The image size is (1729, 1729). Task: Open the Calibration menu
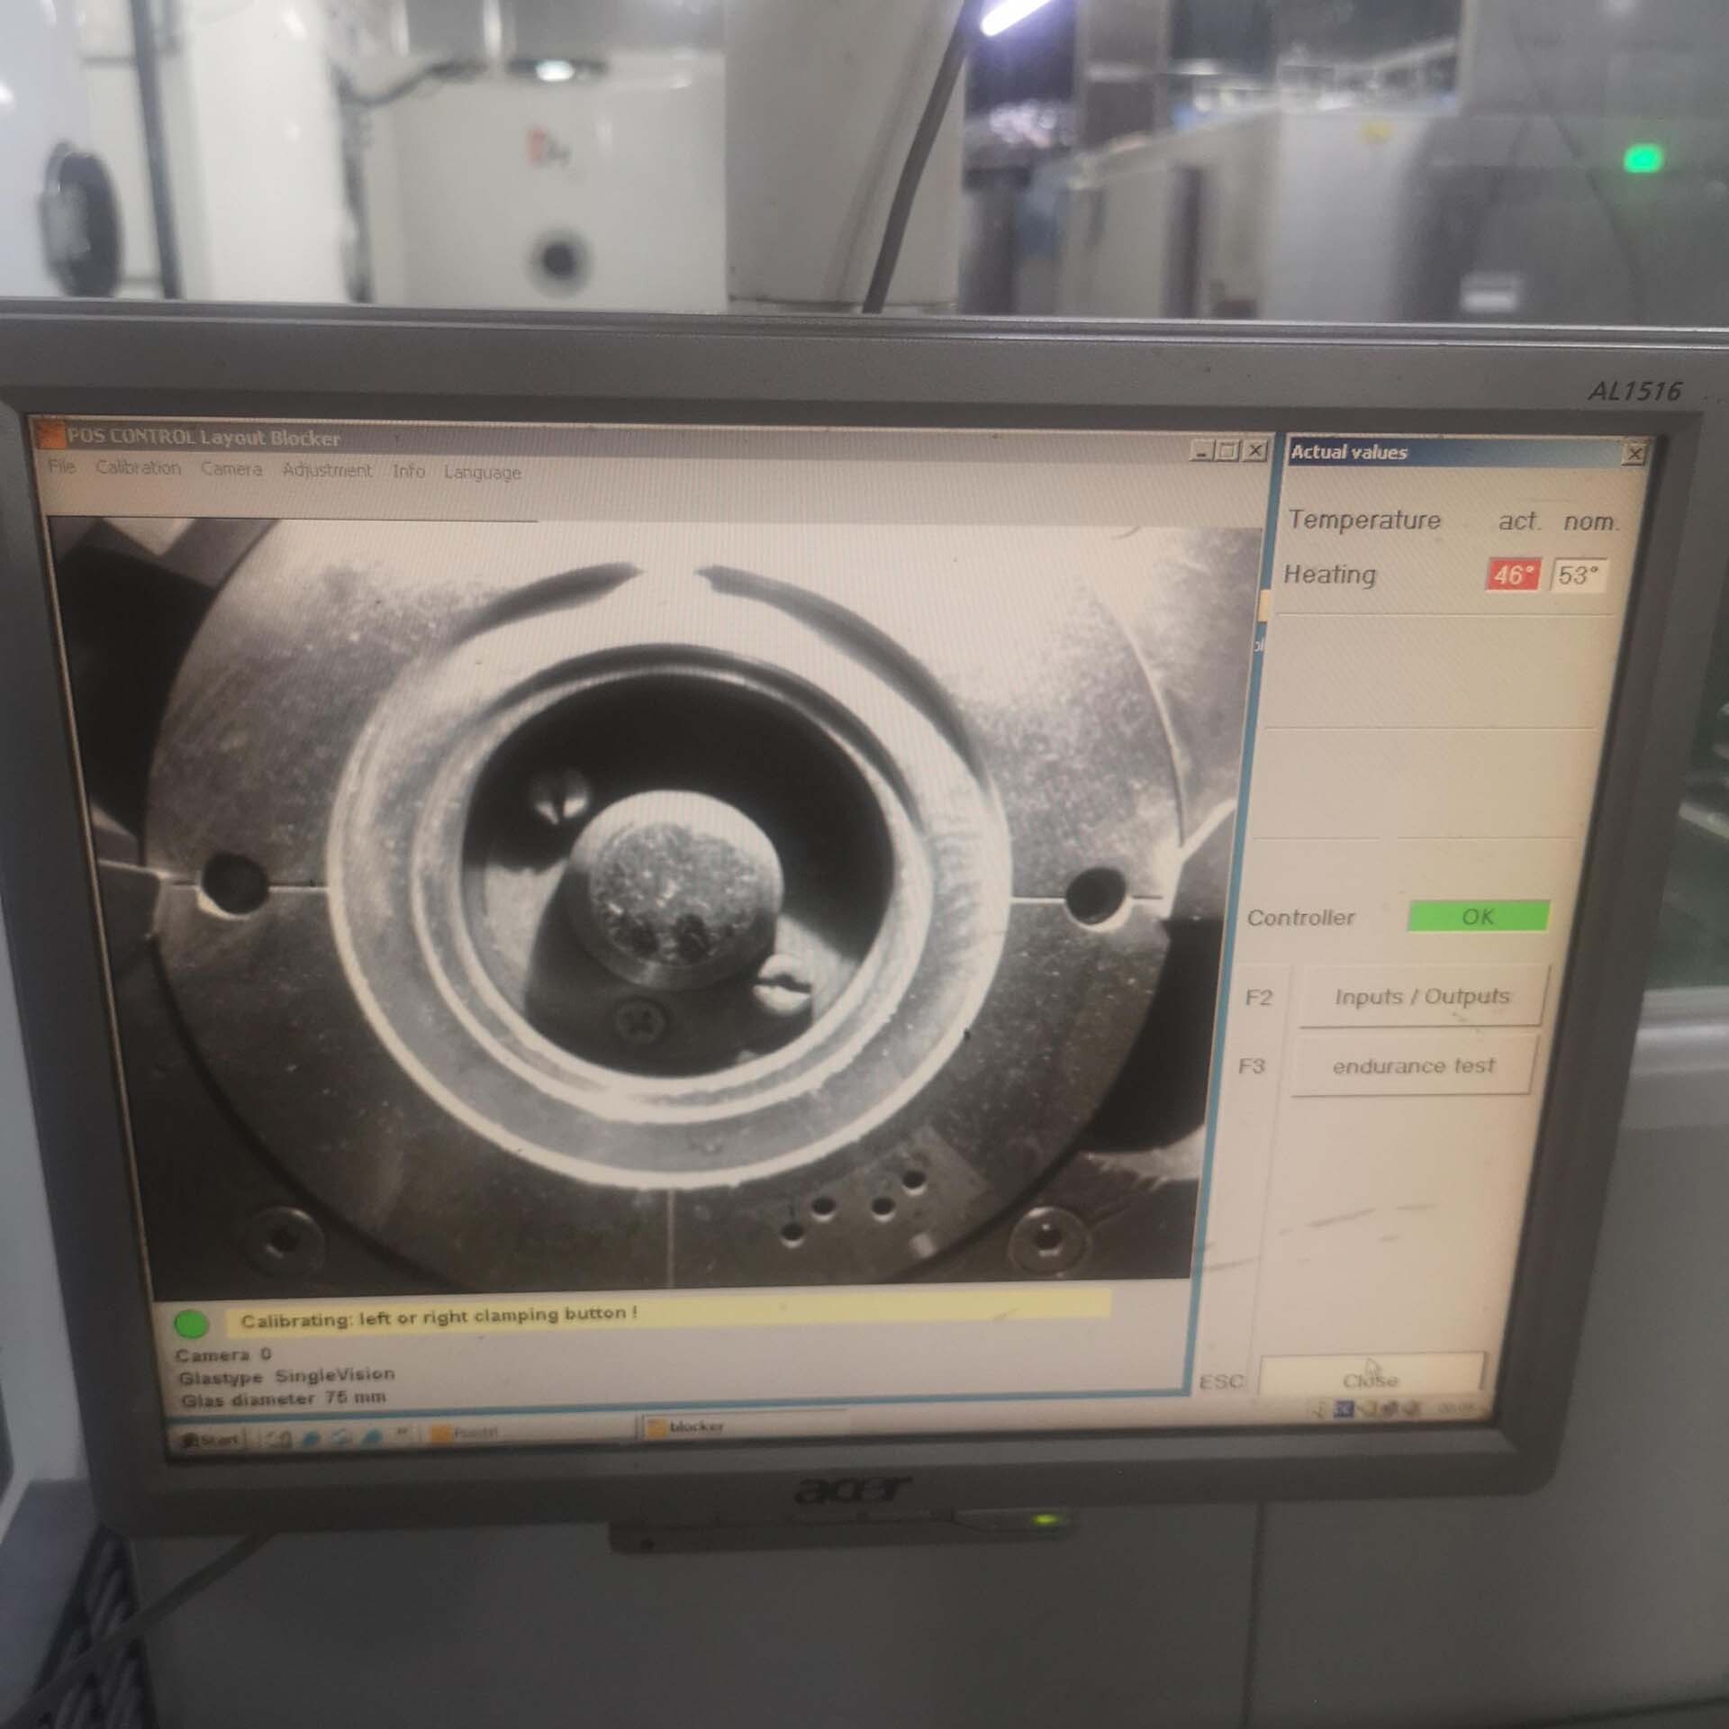click(138, 468)
